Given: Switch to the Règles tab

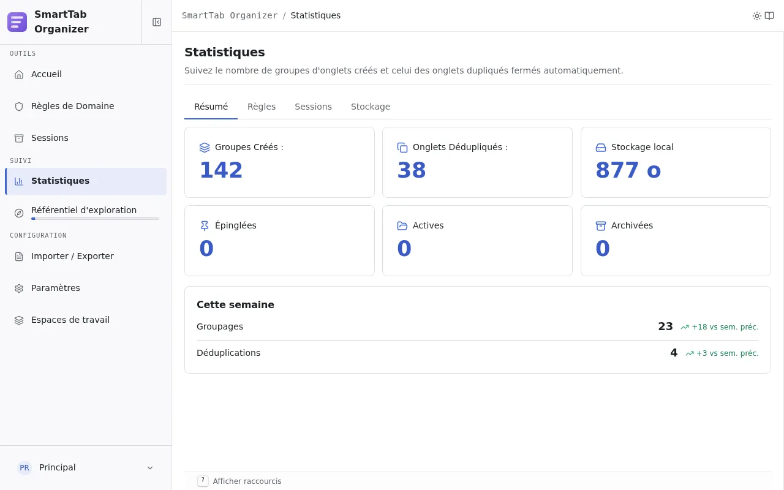Looking at the screenshot, I should pyautogui.click(x=262, y=107).
